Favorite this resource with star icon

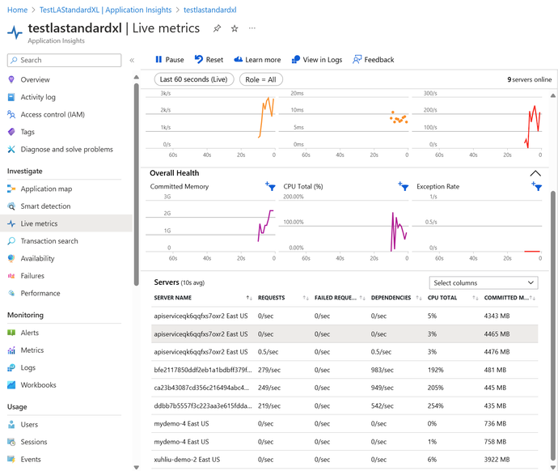click(x=235, y=28)
